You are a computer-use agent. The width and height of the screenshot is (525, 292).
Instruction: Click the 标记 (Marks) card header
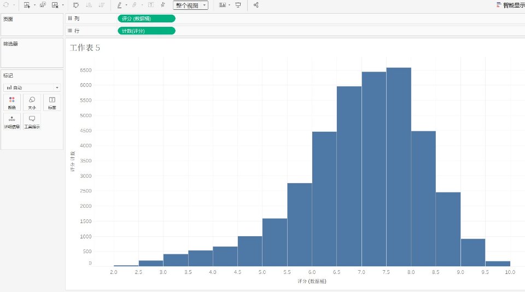pyautogui.click(x=8, y=75)
